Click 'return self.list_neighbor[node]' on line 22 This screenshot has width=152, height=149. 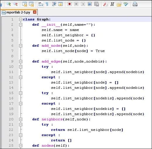[x=87, y=130]
